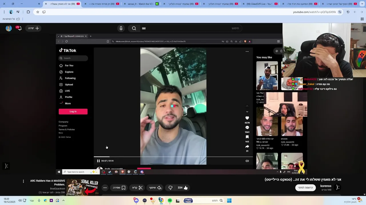The height and width of the screenshot is (205, 366).
Task: Open the Share (שיתוף) button
Action: coord(155,188)
